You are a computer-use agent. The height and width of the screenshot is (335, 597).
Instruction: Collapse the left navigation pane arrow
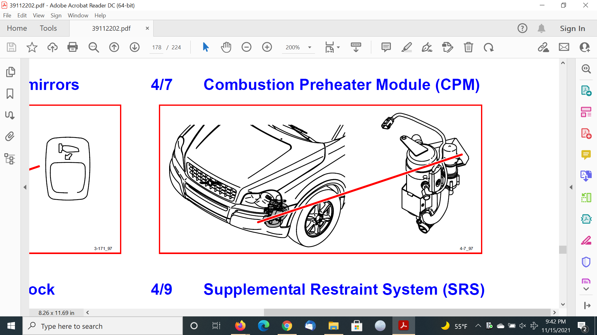pos(25,187)
